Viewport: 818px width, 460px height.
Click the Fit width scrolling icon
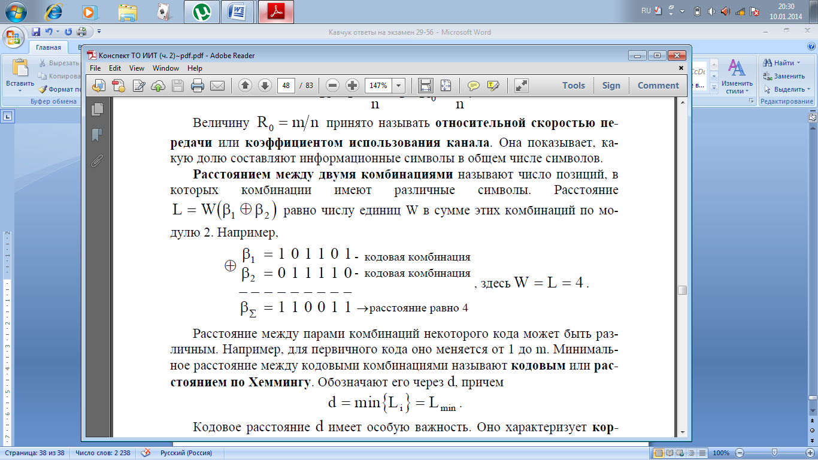(426, 86)
